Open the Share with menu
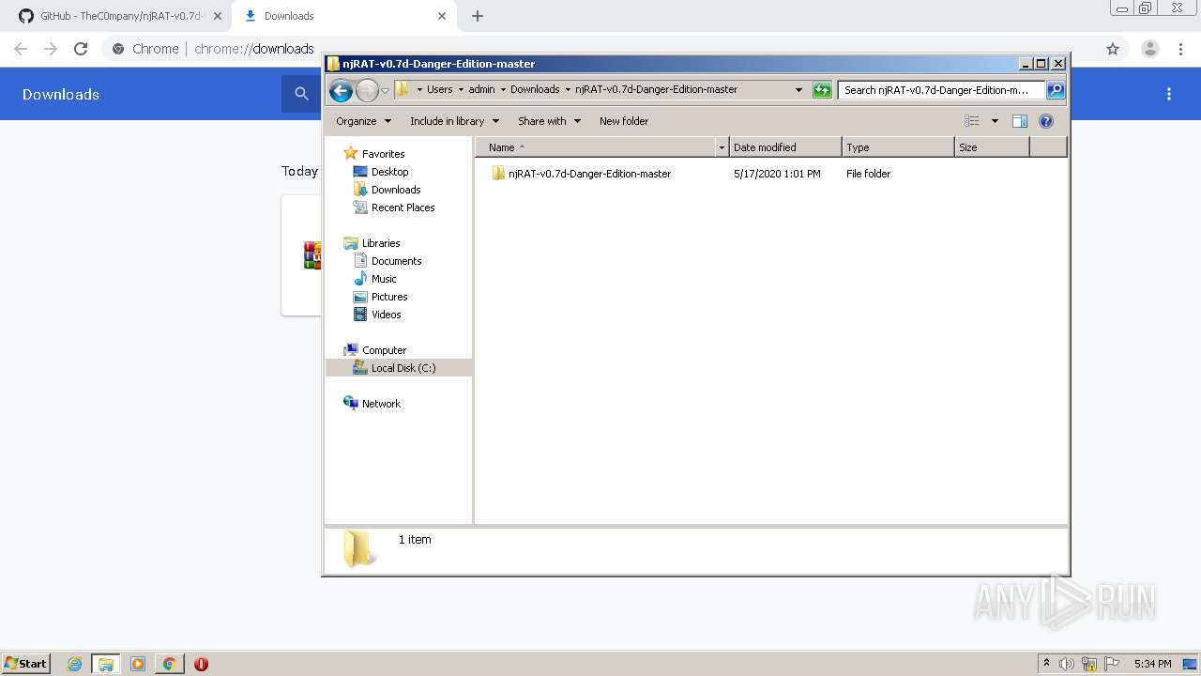 click(x=549, y=121)
